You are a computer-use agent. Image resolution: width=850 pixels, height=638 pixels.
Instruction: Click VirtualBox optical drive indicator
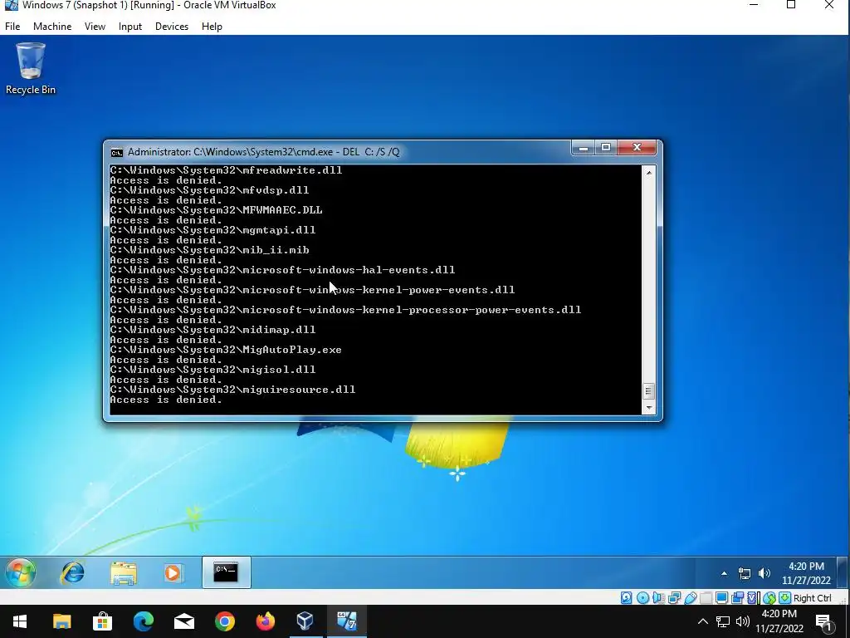(x=642, y=598)
